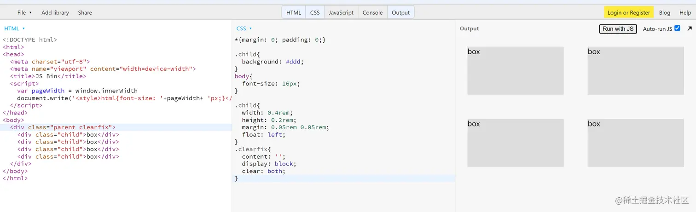This screenshot has height=212, width=696.
Task: Click the Run with JS button
Action: [618, 29]
